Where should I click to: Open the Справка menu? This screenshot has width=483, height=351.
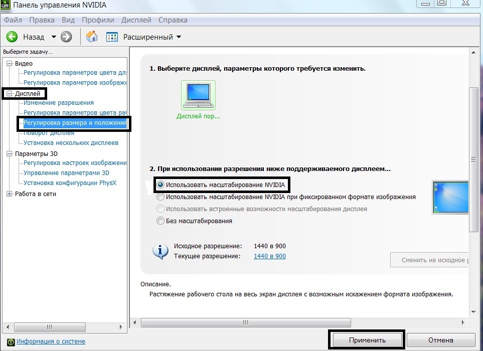tap(173, 20)
